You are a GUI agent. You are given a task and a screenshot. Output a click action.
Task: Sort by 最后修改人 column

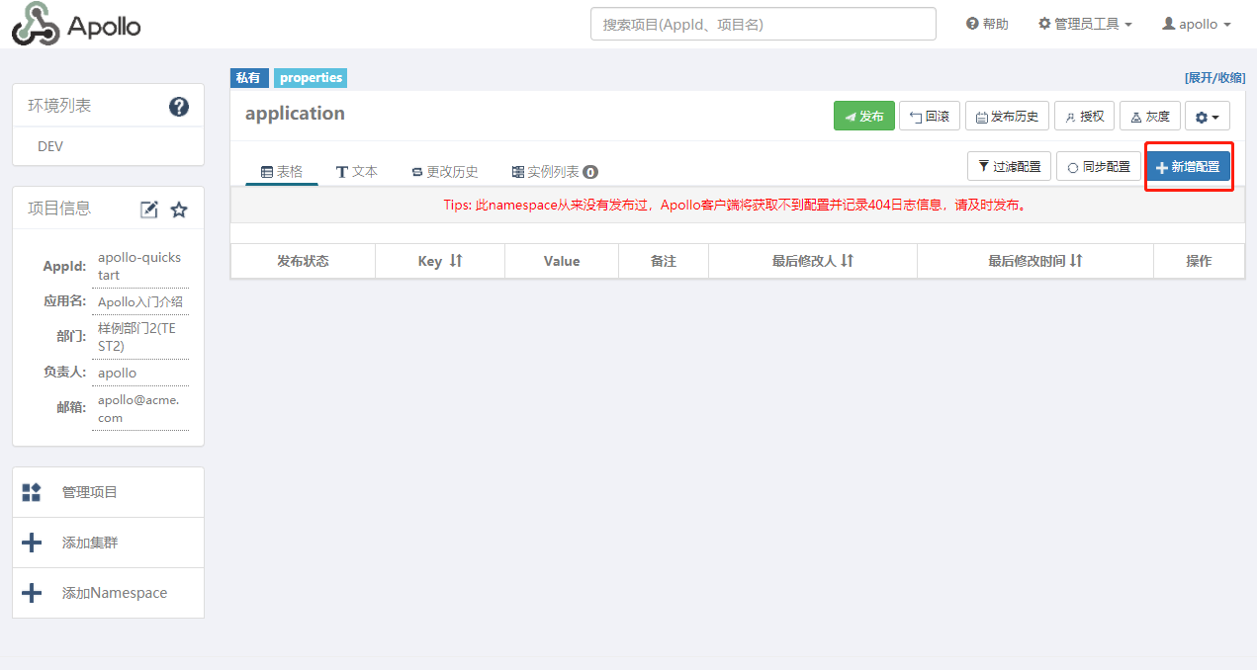tap(812, 261)
